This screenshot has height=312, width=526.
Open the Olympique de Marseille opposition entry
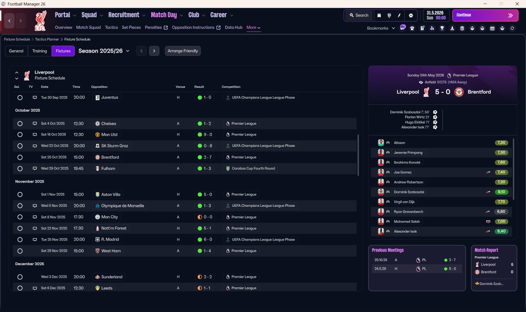point(120,206)
